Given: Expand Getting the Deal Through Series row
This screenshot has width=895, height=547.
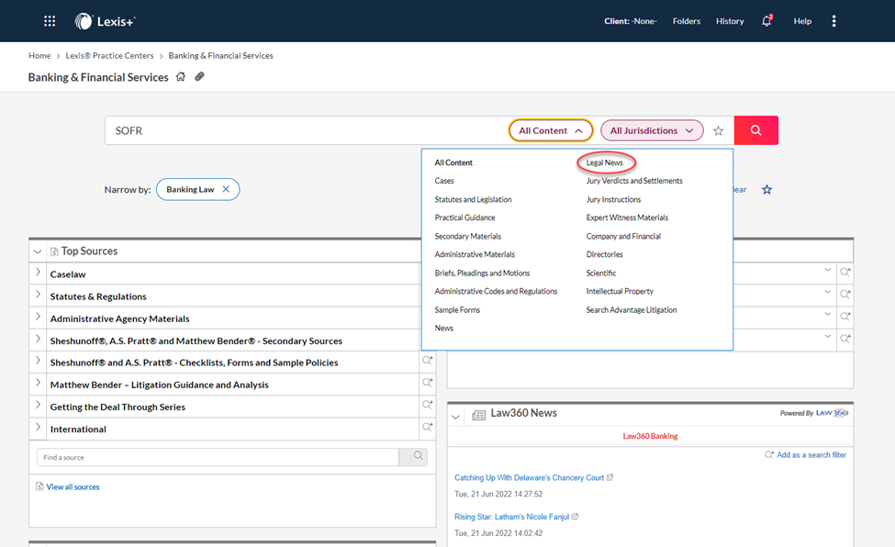Looking at the screenshot, I should (x=39, y=405).
